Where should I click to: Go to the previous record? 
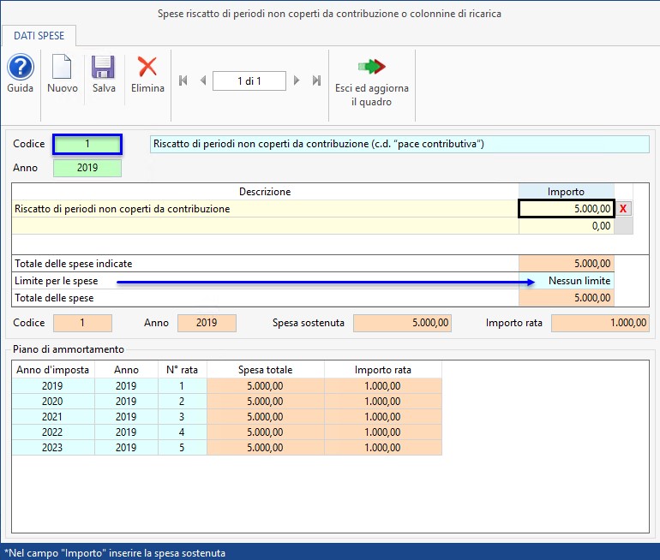[203, 80]
